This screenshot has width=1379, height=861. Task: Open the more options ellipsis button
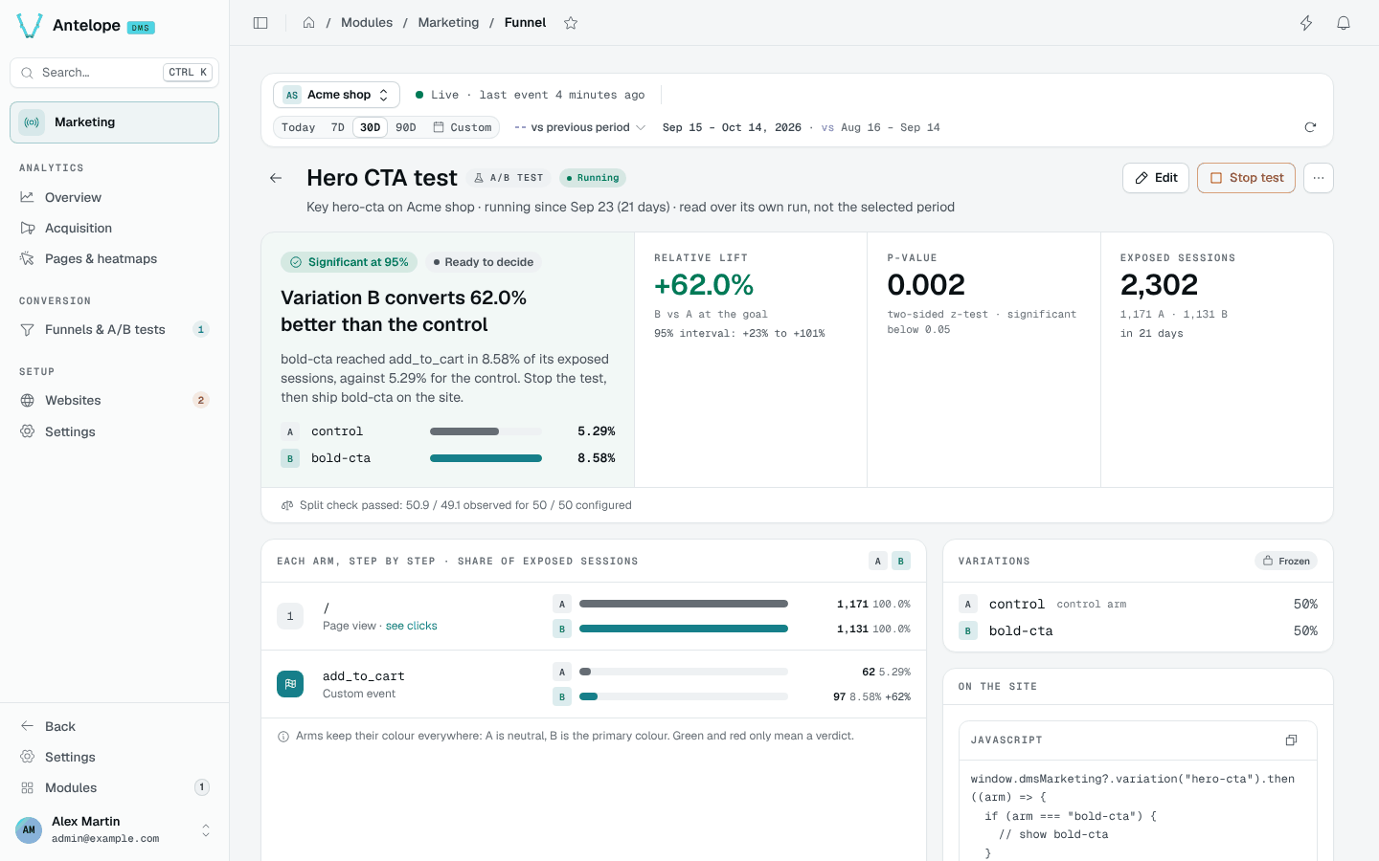coord(1319,178)
